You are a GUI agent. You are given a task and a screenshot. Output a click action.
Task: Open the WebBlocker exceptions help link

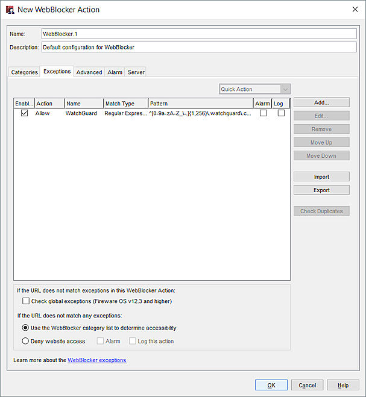(x=96, y=360)
